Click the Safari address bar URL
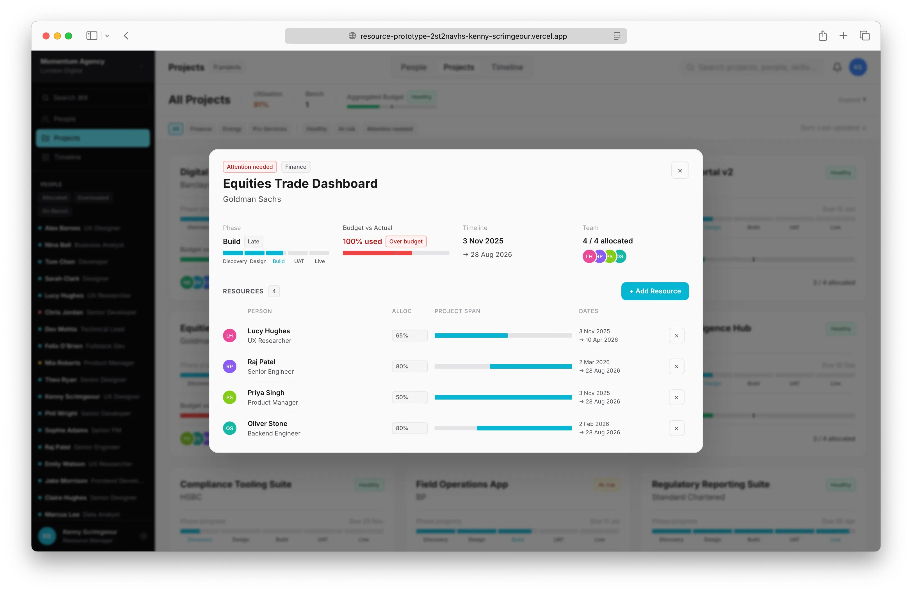 [463, 36]
